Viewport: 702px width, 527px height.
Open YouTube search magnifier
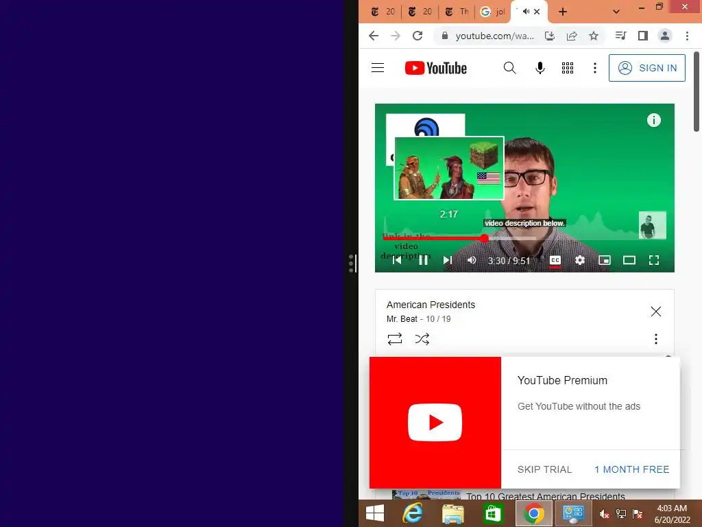[509, 68]
